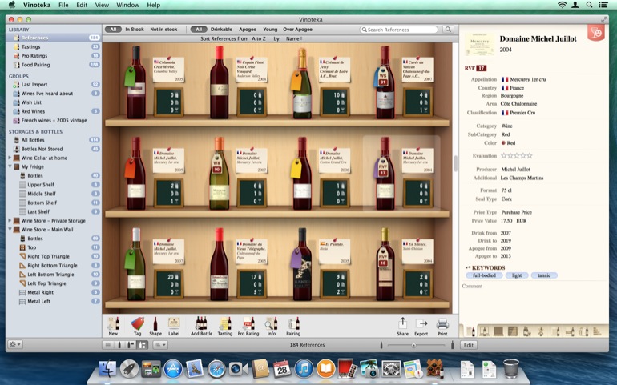Collapse the Keywords section

[467, 267]
